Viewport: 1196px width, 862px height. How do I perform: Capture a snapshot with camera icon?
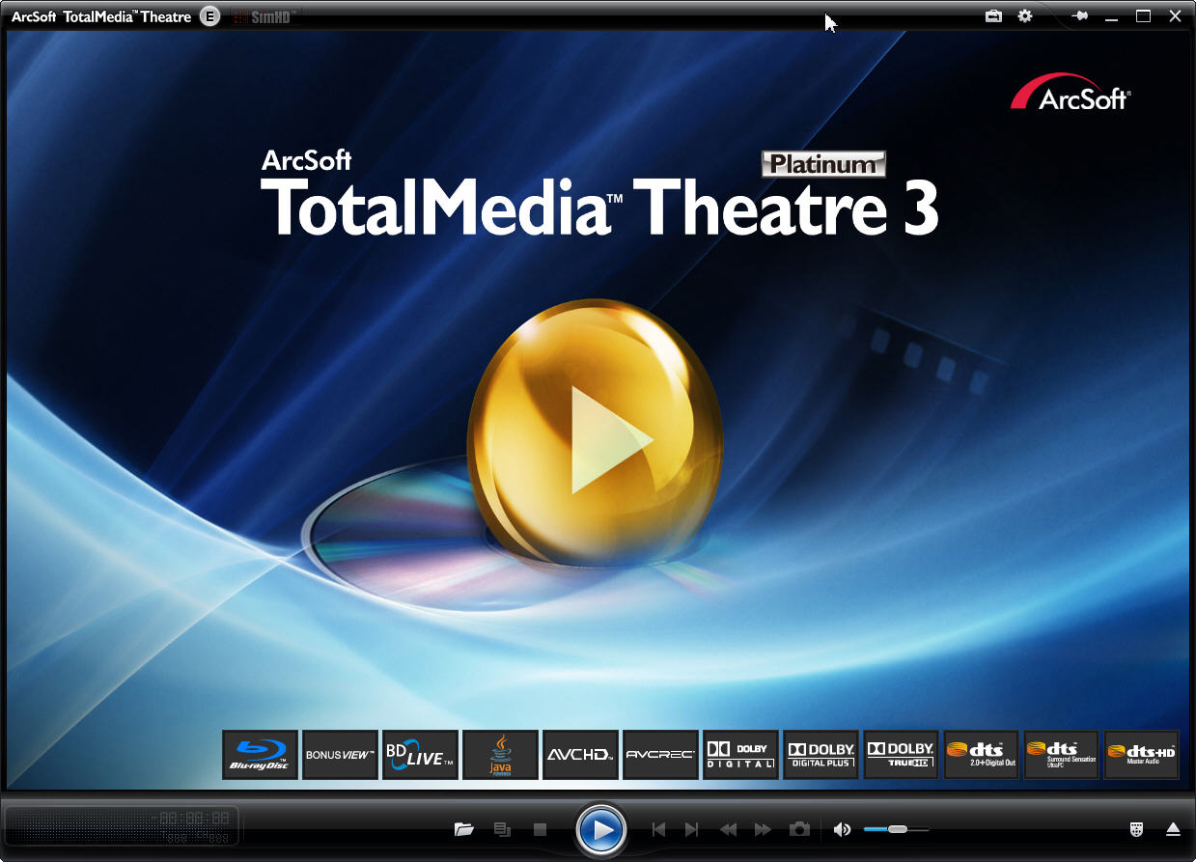[799, 829]
